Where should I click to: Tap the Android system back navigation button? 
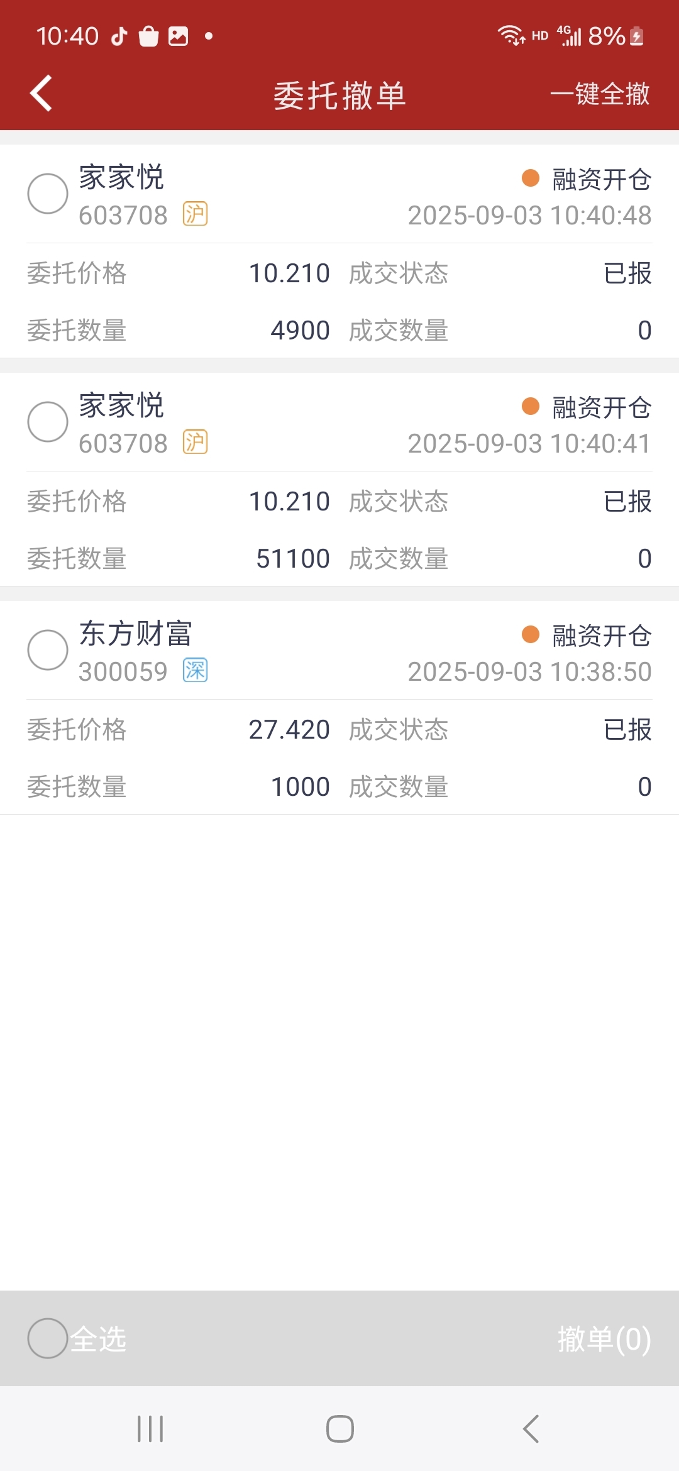pos(531,1429)
